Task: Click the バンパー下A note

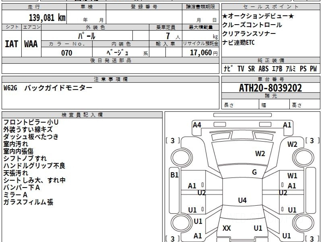Action: tap(21, 187)
